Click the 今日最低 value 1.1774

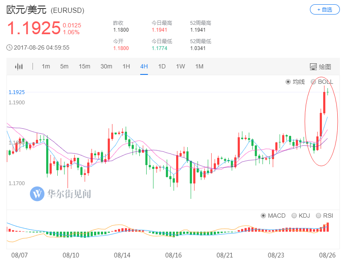[159, 48]
